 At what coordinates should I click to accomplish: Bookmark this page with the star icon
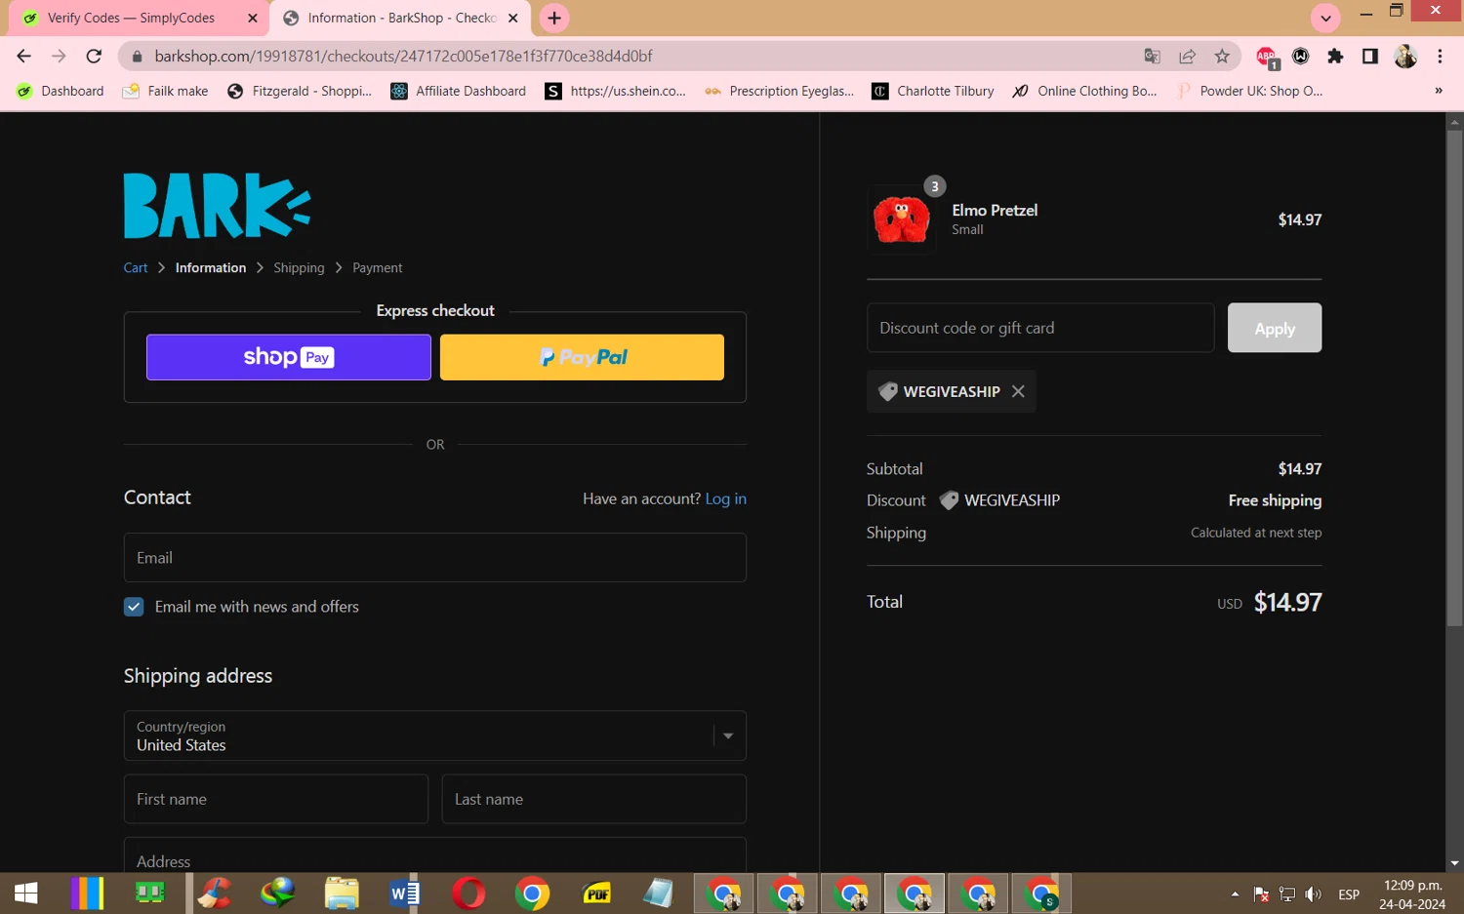pos(1222,57)
